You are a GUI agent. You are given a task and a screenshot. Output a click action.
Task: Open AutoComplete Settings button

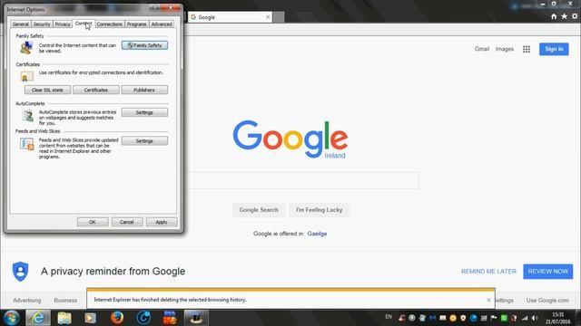[144, 112]
